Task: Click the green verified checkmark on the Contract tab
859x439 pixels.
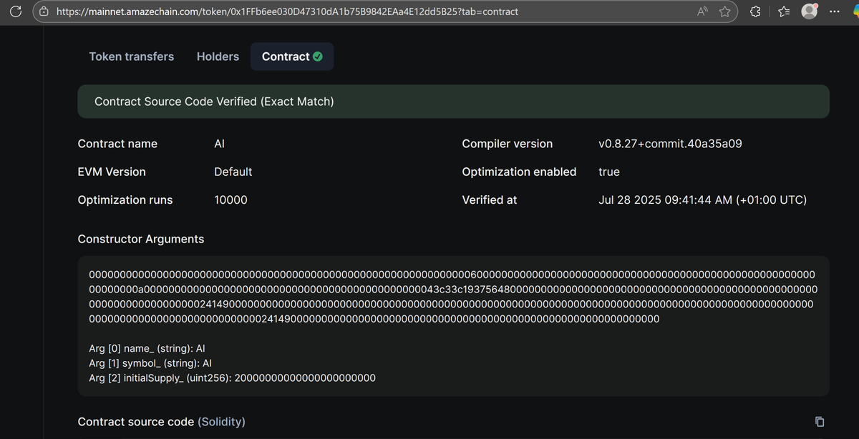Action: click(x=317, y=56)
